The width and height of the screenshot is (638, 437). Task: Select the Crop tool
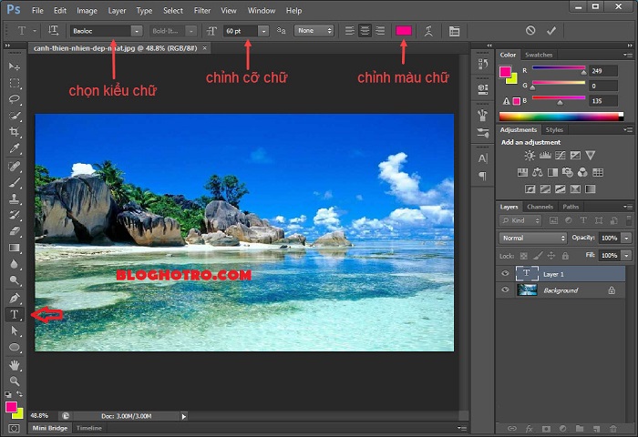coord(15,132)
